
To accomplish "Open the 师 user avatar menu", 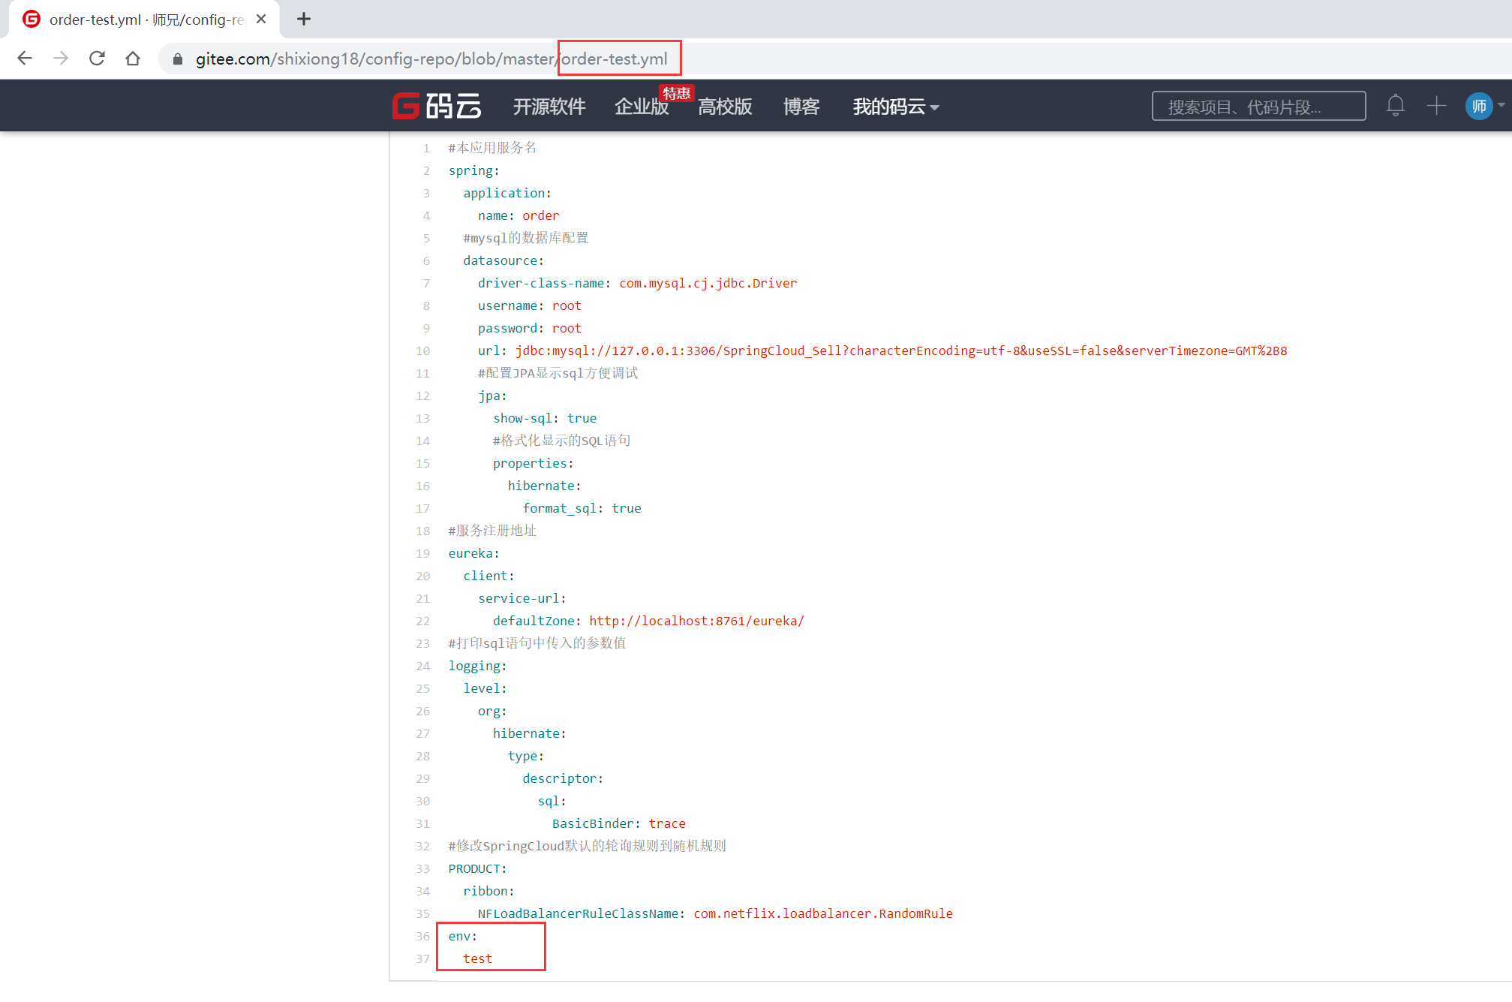I will point(1479,106).
